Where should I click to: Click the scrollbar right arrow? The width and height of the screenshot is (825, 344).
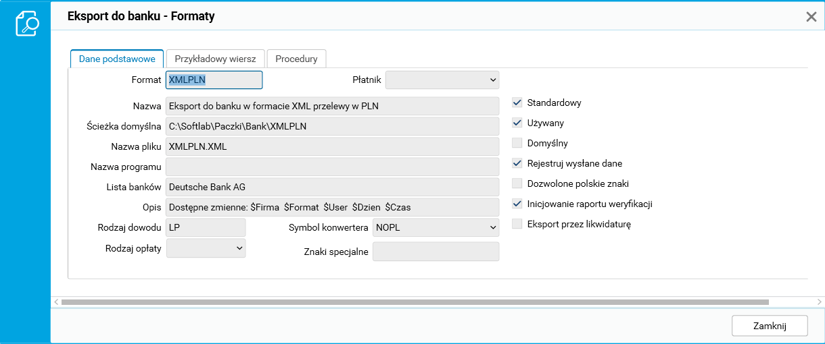point(820,302)
